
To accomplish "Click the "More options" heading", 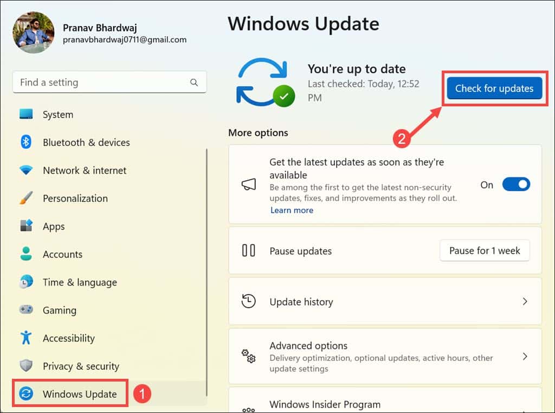I will coord(258,132).
